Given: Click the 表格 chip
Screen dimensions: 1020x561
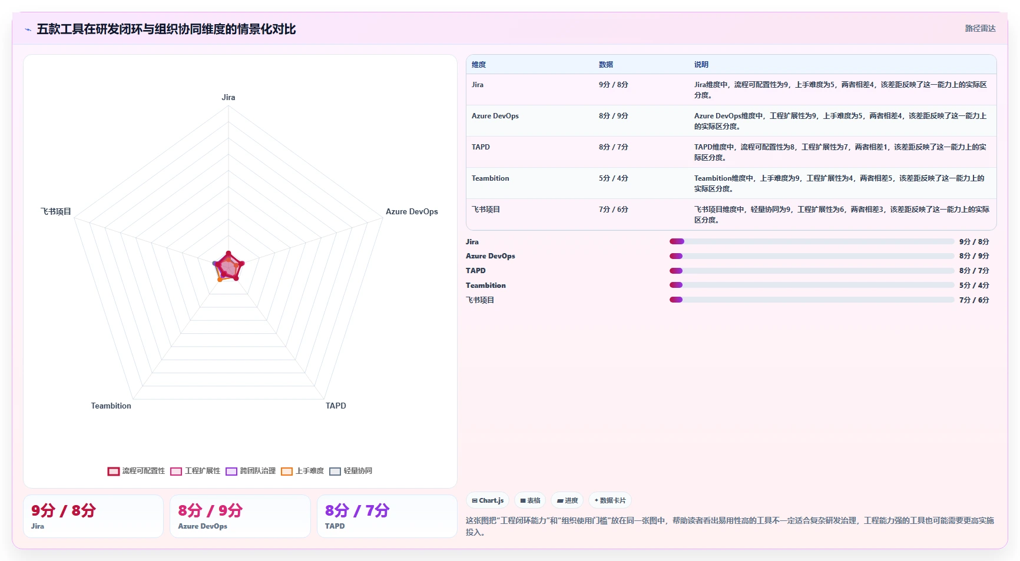Looking at the screenshot, I should (x=530, y=500).
